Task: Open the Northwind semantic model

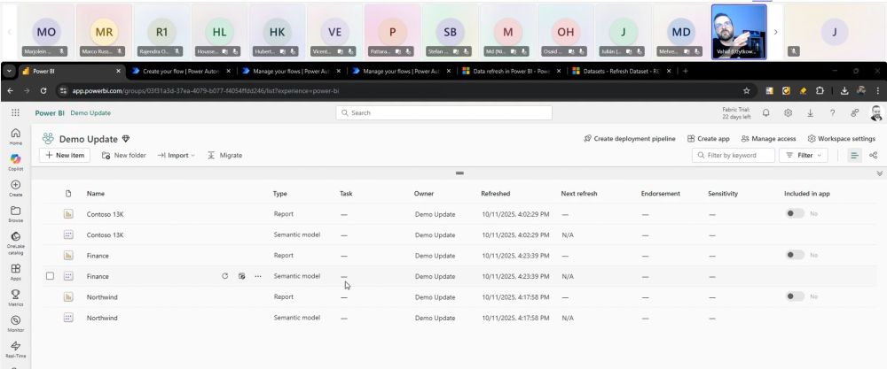Action: 102,318
